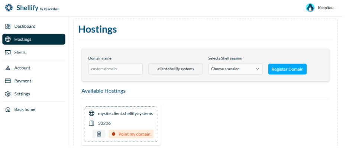Image resolution: width=346 pixels, height=149 pixels.
Task: Click the Selecta Shell session label
Action: pyautogui.click(x=225, y=58)
